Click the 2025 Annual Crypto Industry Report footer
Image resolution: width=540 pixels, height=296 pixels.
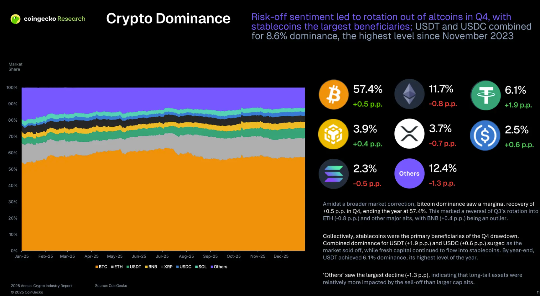tap(41, 286)
